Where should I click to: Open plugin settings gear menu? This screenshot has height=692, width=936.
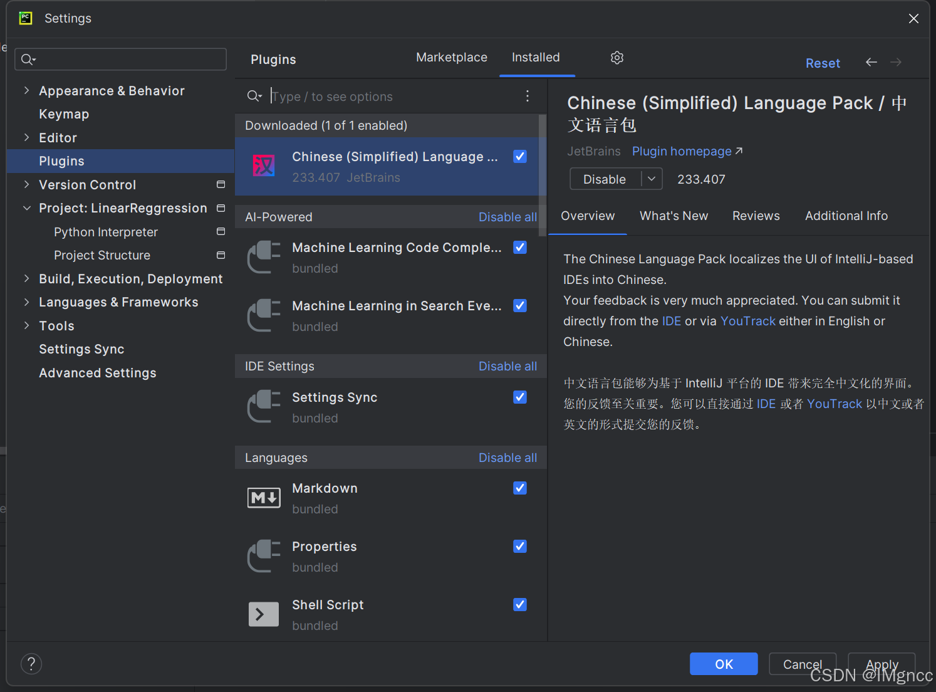pyautogui.click(x=617, y=58)
